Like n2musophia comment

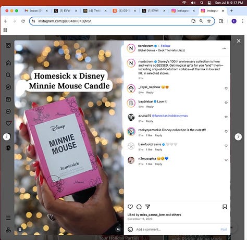pyautogui.click(x=226, y=160)
